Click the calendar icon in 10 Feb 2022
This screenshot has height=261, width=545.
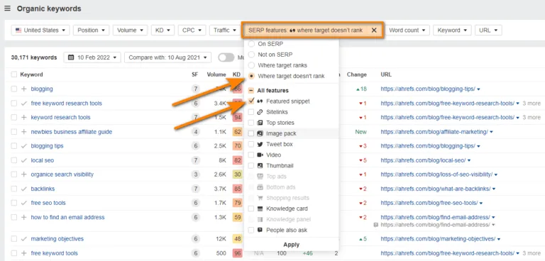pos(71,57)
